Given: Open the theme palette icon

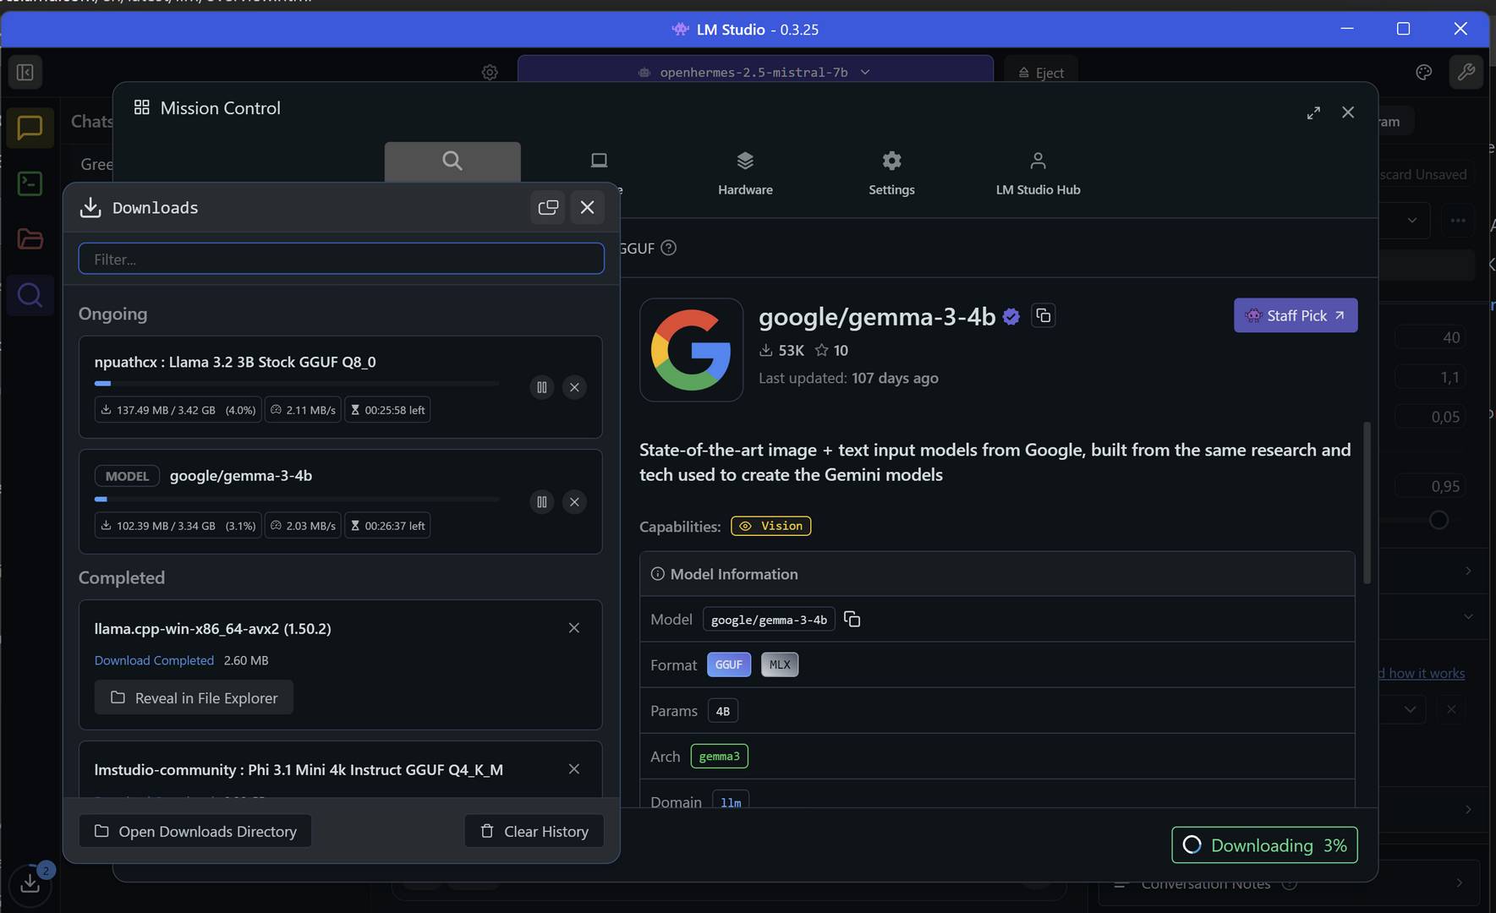Looking at the screenshot, I should click(x=1424, y=73).
